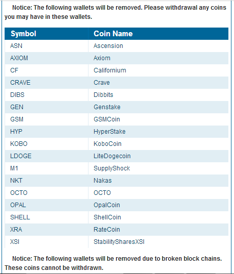The height and width of the screenshot is (274, 234).
Task: Click the Symbol column header
Action: pyautogui.click(x=46, y=34)
